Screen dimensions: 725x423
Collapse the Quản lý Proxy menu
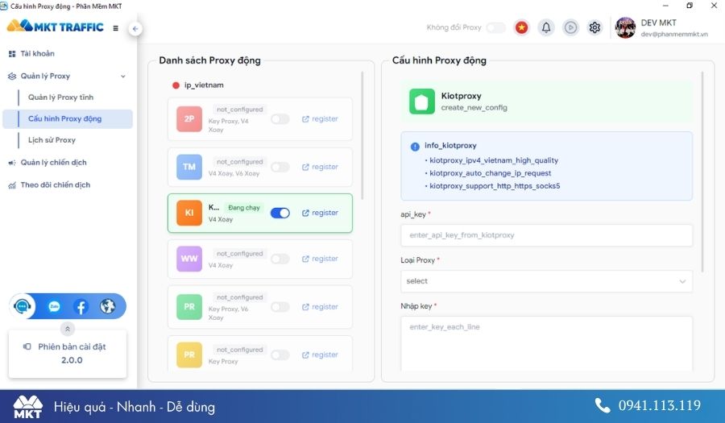click(x=122, y=77)
